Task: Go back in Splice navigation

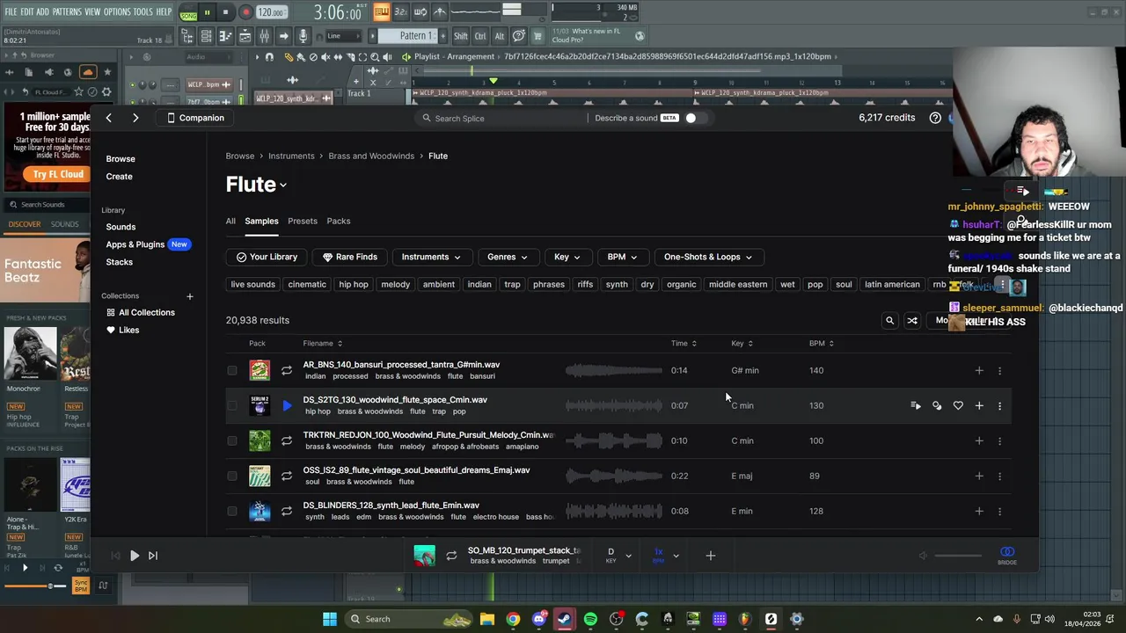Action: point(108,118)
